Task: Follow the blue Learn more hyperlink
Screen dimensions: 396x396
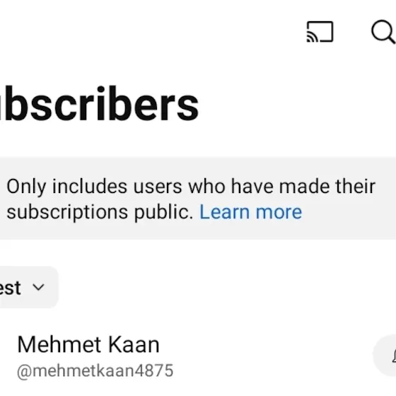Action: point(250,212)
